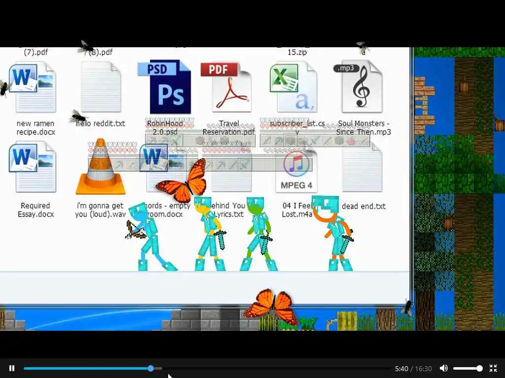
Task: Exit fullscreen mode
Action: coord(493,368)
